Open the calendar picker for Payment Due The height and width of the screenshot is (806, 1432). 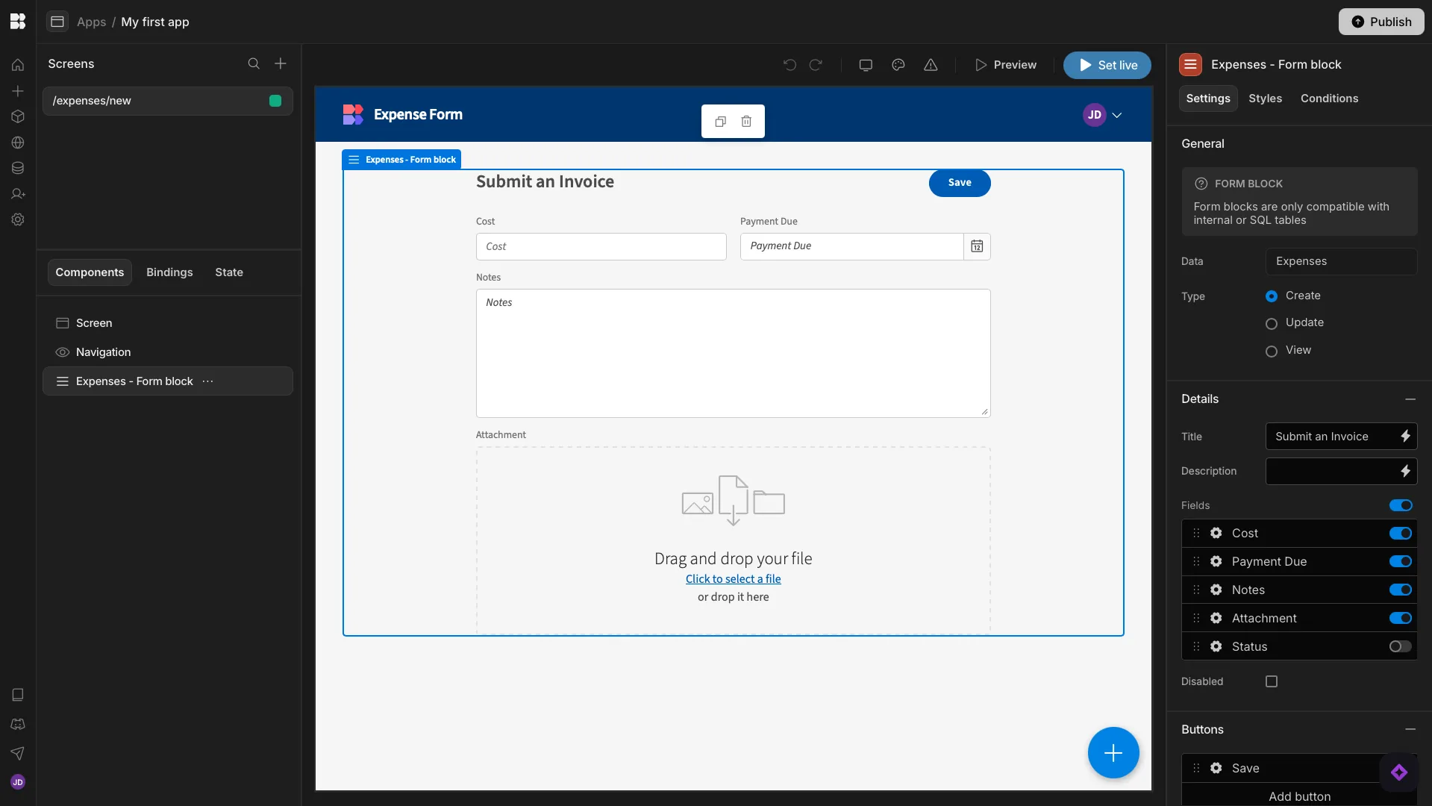click(977, 246)
